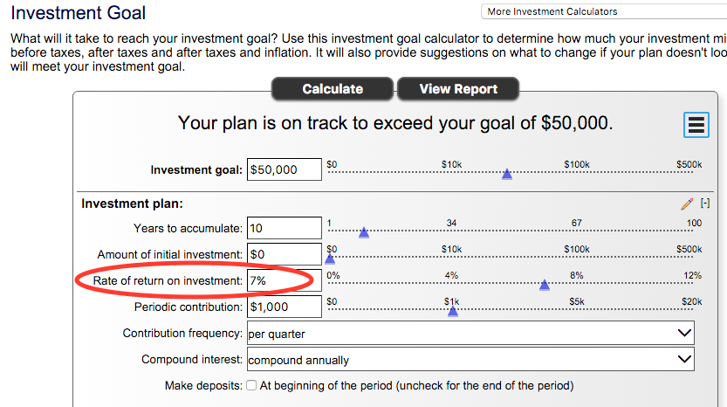
Task: Open the Contribution frequency dropdown
Action: point(470,334)
